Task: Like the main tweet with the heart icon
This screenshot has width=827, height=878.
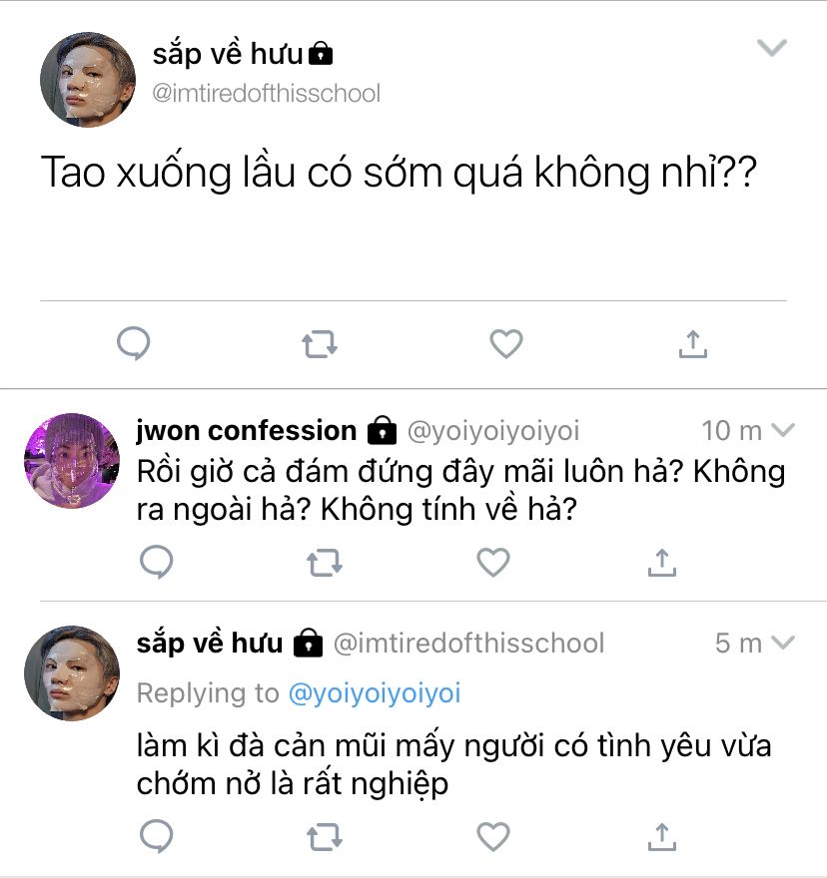Action: pyautogui.click(x=506, y=344)
